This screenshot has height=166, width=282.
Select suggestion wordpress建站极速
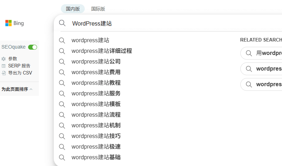[x=96, y=146]
